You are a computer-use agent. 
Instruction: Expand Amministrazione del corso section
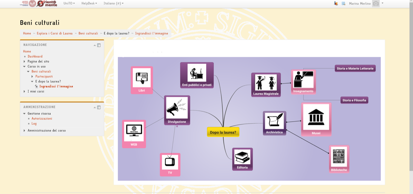pos(25,131)
